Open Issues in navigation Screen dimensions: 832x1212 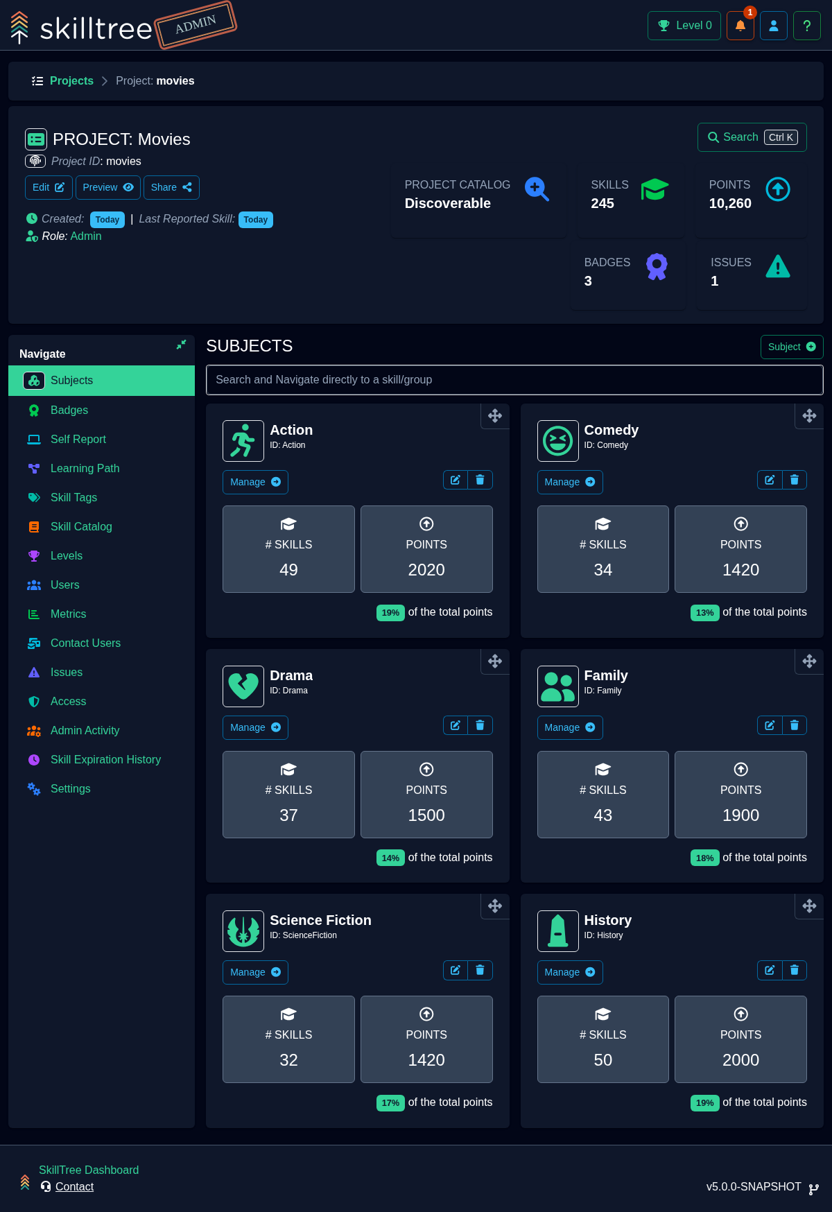(101, 672)
